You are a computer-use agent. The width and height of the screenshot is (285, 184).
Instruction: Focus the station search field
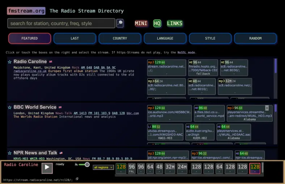pos(61,23)
